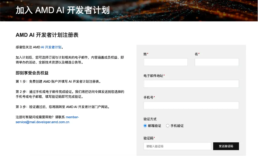
Task: Click the paragraph starting 加入计划后
Action: pyautogui.click(x=70, y=60)
